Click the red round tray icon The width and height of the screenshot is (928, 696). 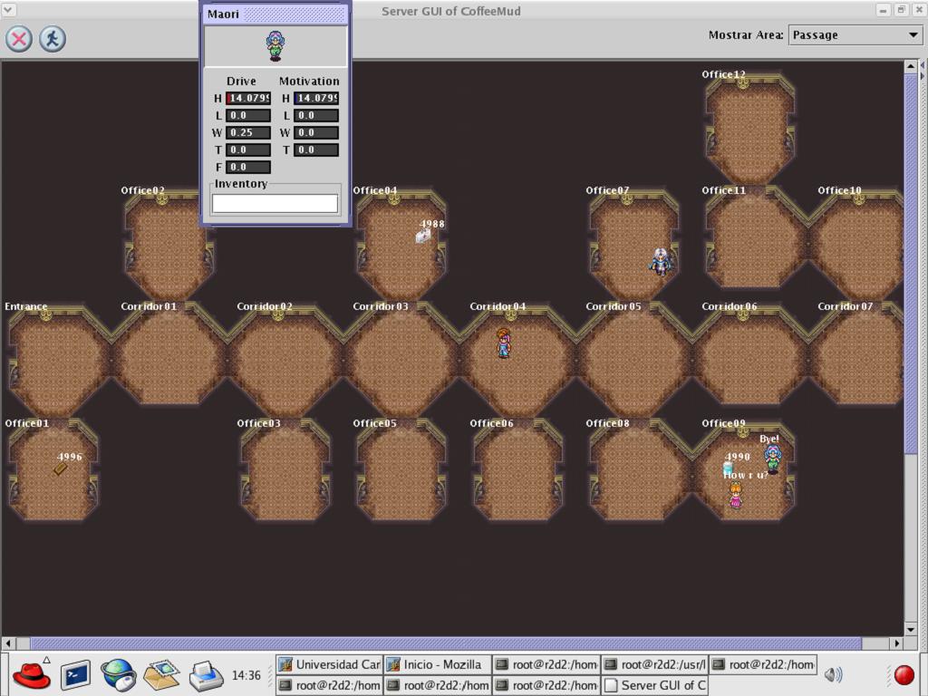click(904, 674)
